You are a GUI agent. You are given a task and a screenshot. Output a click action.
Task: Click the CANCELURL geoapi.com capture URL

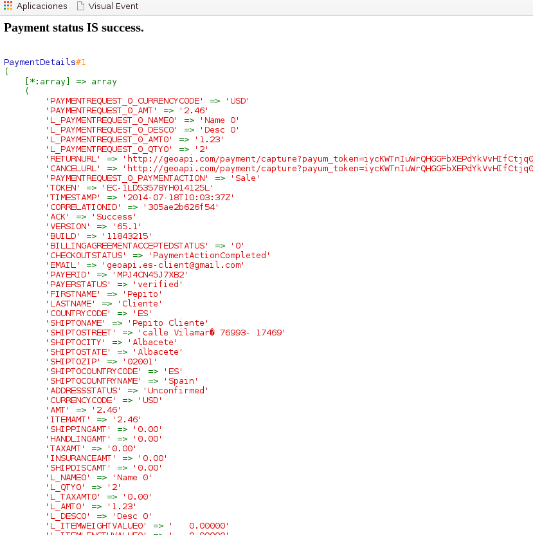pyautogui.click(x=327, y=169)
